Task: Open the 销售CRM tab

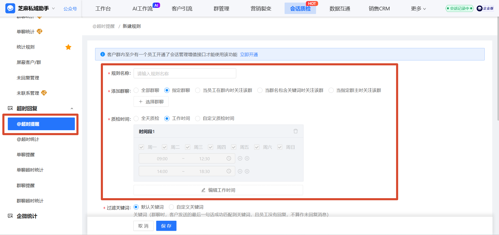Action: (379, 9)
